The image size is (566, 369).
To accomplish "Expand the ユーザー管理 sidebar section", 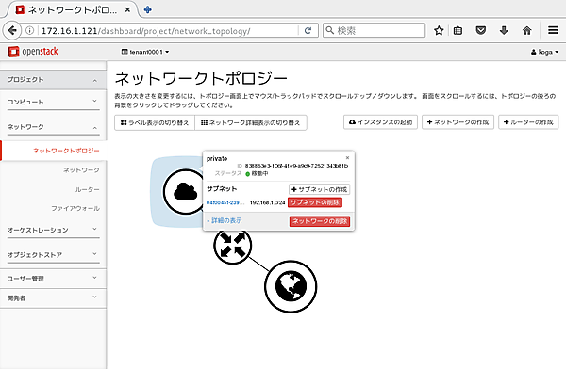I will [x=53, y=279].
